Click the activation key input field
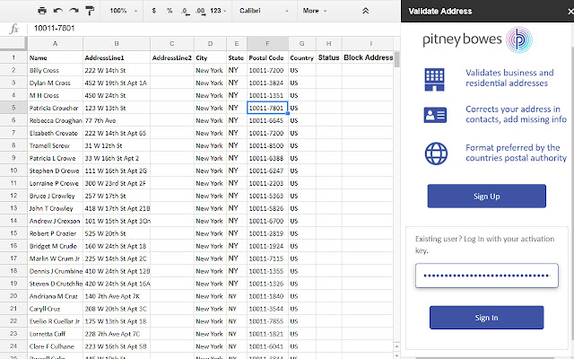The height and width of the screenshot is (359, 574). [x=486, y=276]
